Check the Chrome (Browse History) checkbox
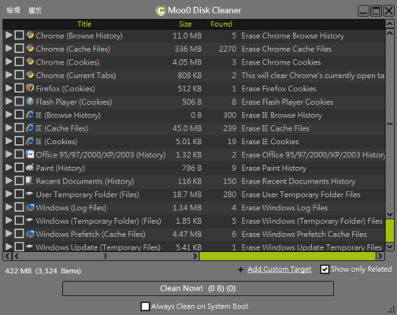Image resolution: width=397 pixels, height=315 pixels. pos(19,35)
